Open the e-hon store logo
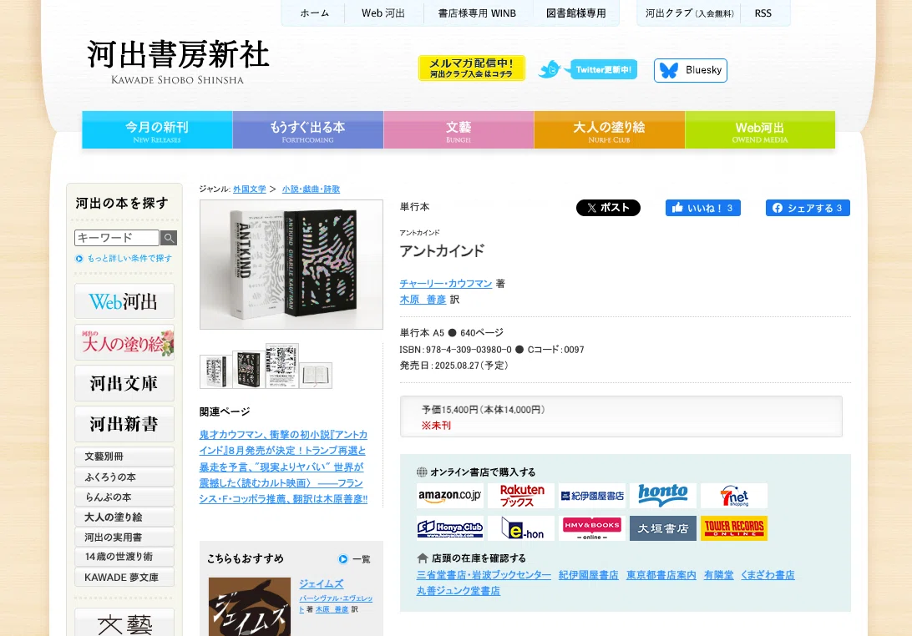The width and height of the screenshot is (912, 636). [x=521, y=527]
